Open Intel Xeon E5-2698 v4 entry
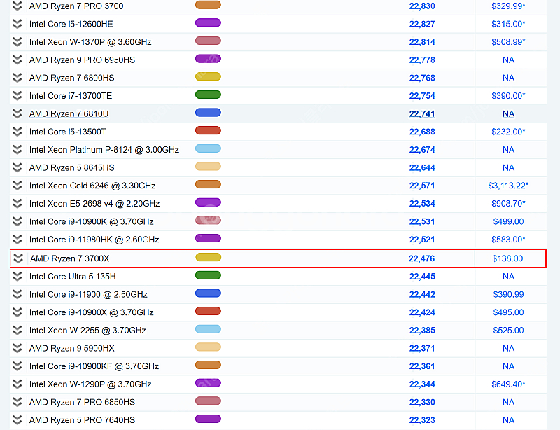 click(94, 203)
